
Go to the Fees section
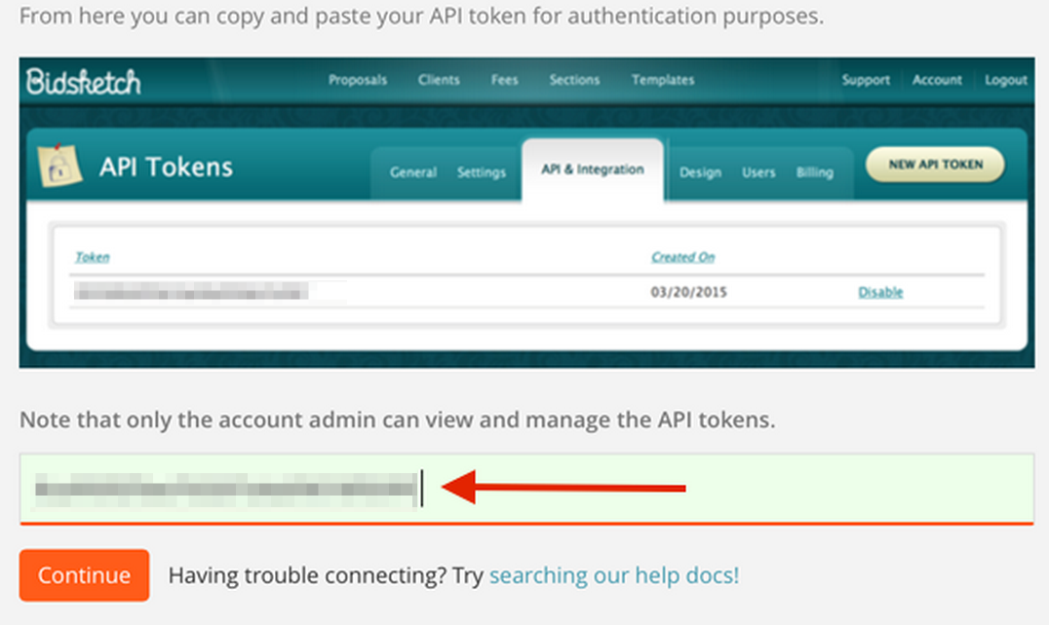pos(504,80)
